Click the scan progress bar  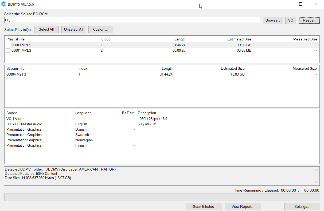(x=162, y=197)
